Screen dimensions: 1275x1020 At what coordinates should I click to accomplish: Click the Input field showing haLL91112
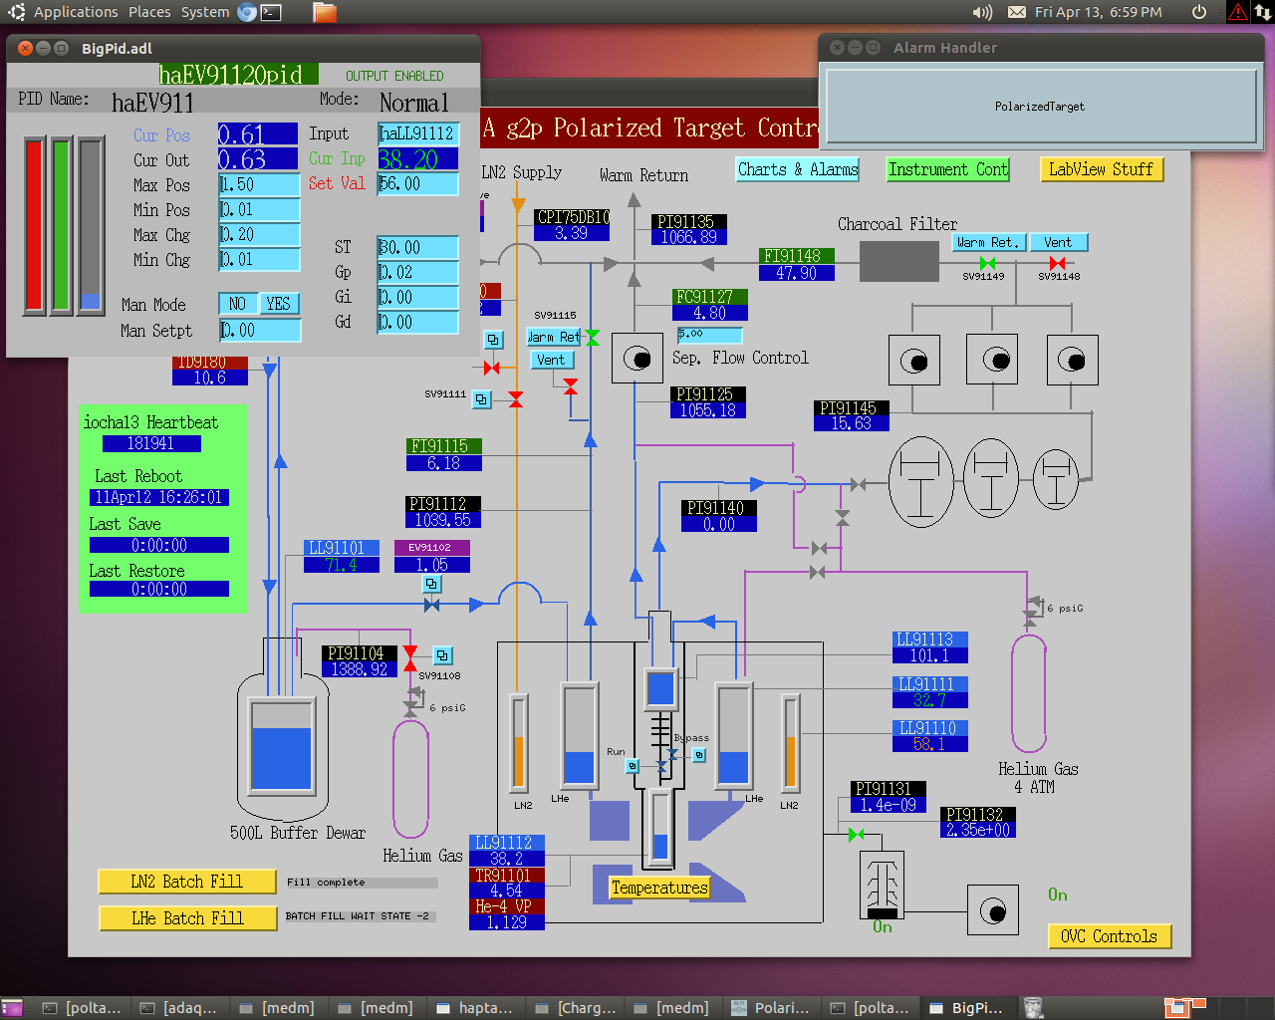pyautogui.click(x=418, y=133)
